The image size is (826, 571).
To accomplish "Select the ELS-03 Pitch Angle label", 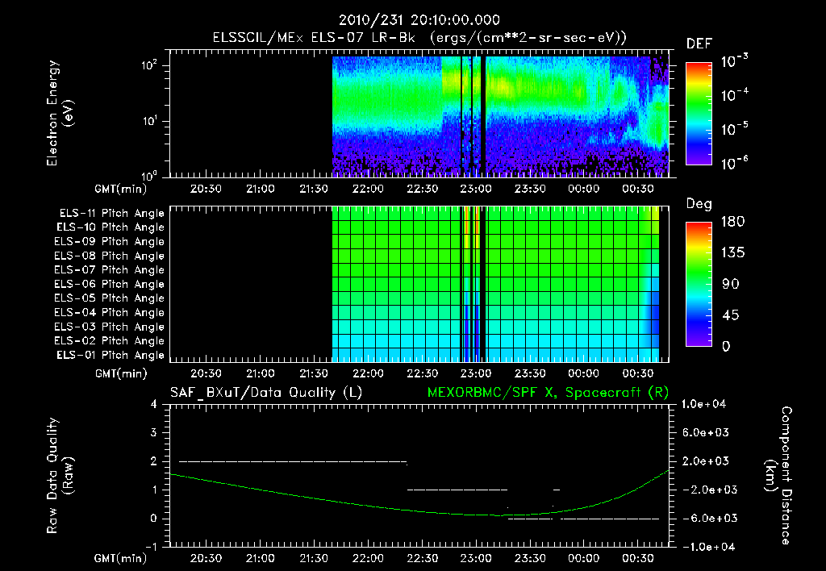I will 109,327.
